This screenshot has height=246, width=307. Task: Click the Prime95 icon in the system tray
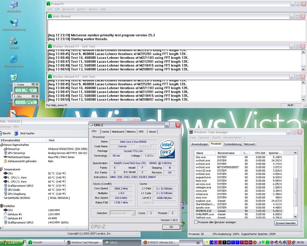[x=267, y=242]
